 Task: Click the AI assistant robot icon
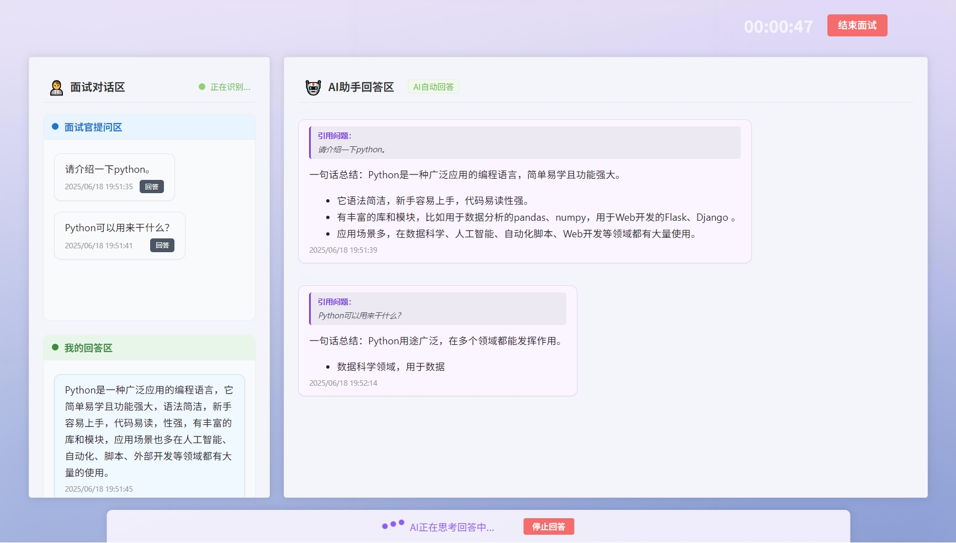[313, 87]
